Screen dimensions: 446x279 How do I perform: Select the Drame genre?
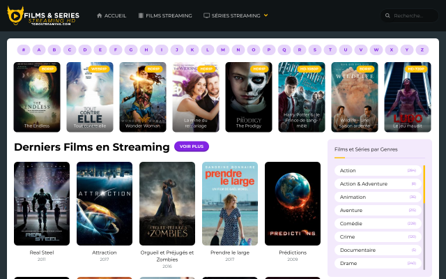[x=378, y=264]
